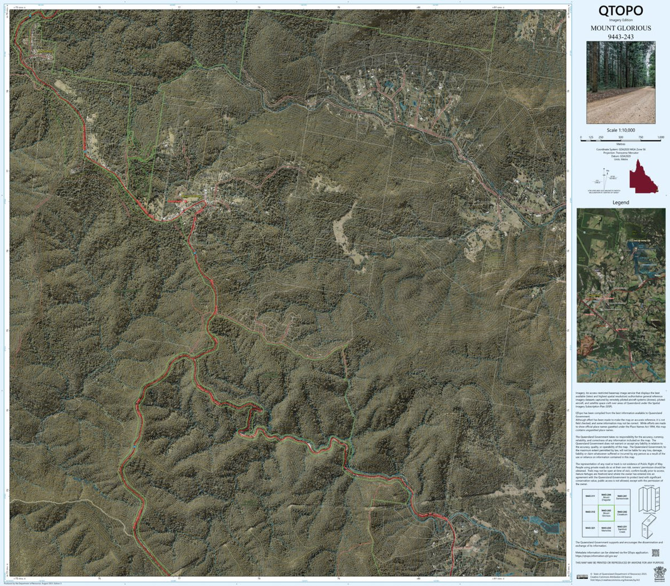Click the Creative Commons license badge
Viewport: 670px width, 586px height.
[x=583, y=576]
